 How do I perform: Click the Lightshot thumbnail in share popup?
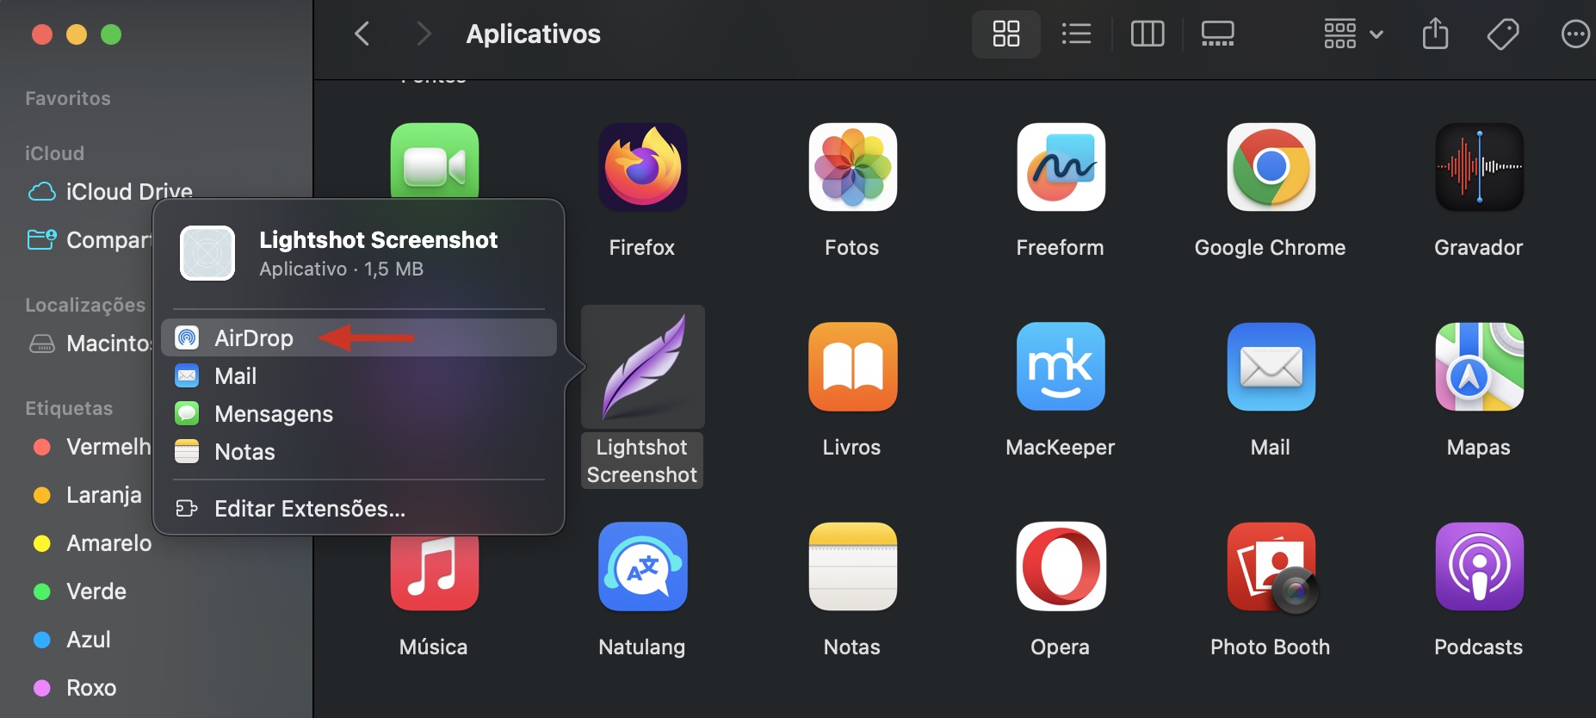pyautogui.click(x=207, y=253)
